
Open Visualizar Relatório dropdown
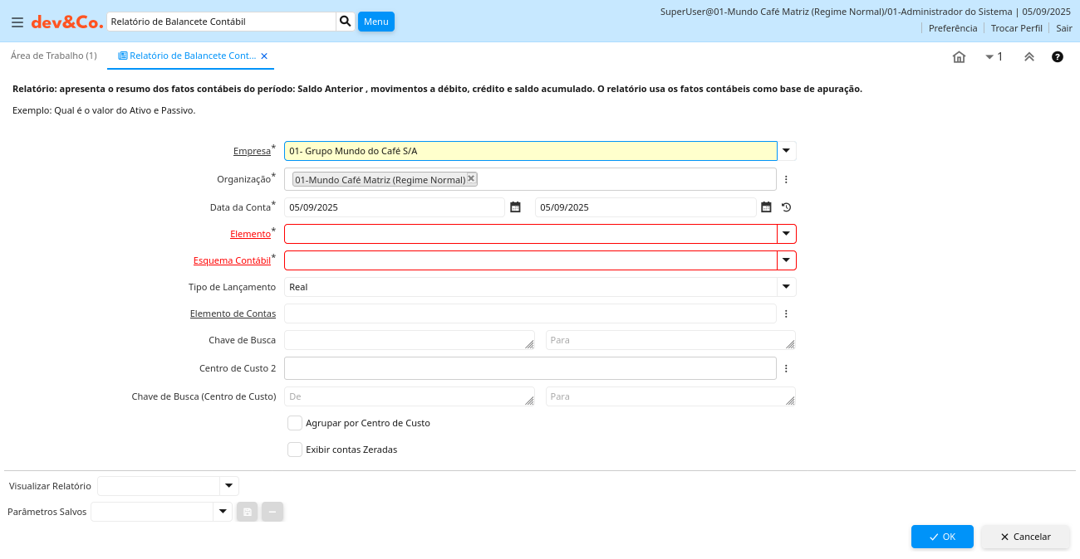point(228,486)
